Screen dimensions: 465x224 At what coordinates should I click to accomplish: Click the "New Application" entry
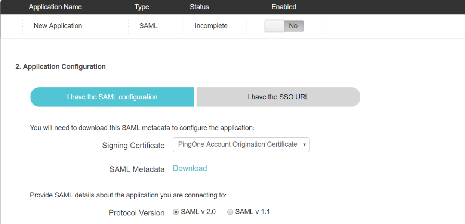(x=58, y=26)
